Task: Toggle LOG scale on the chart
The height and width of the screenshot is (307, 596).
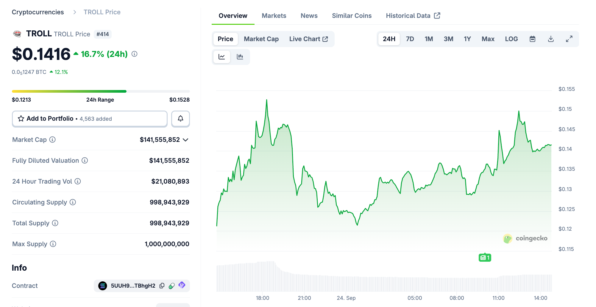Action: click(511, 39)
